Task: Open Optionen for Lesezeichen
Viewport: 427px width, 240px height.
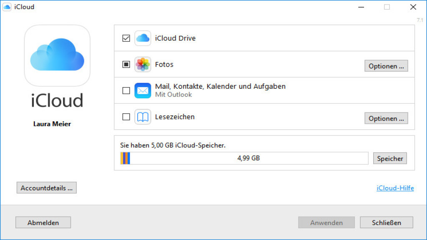Action: pos(386,118)
